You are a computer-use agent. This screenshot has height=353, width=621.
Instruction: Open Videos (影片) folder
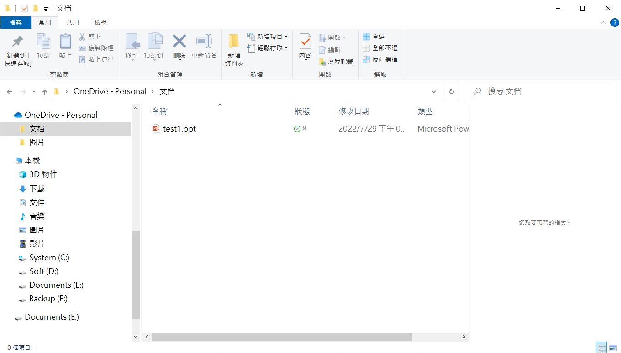click(x=37, y=243)
